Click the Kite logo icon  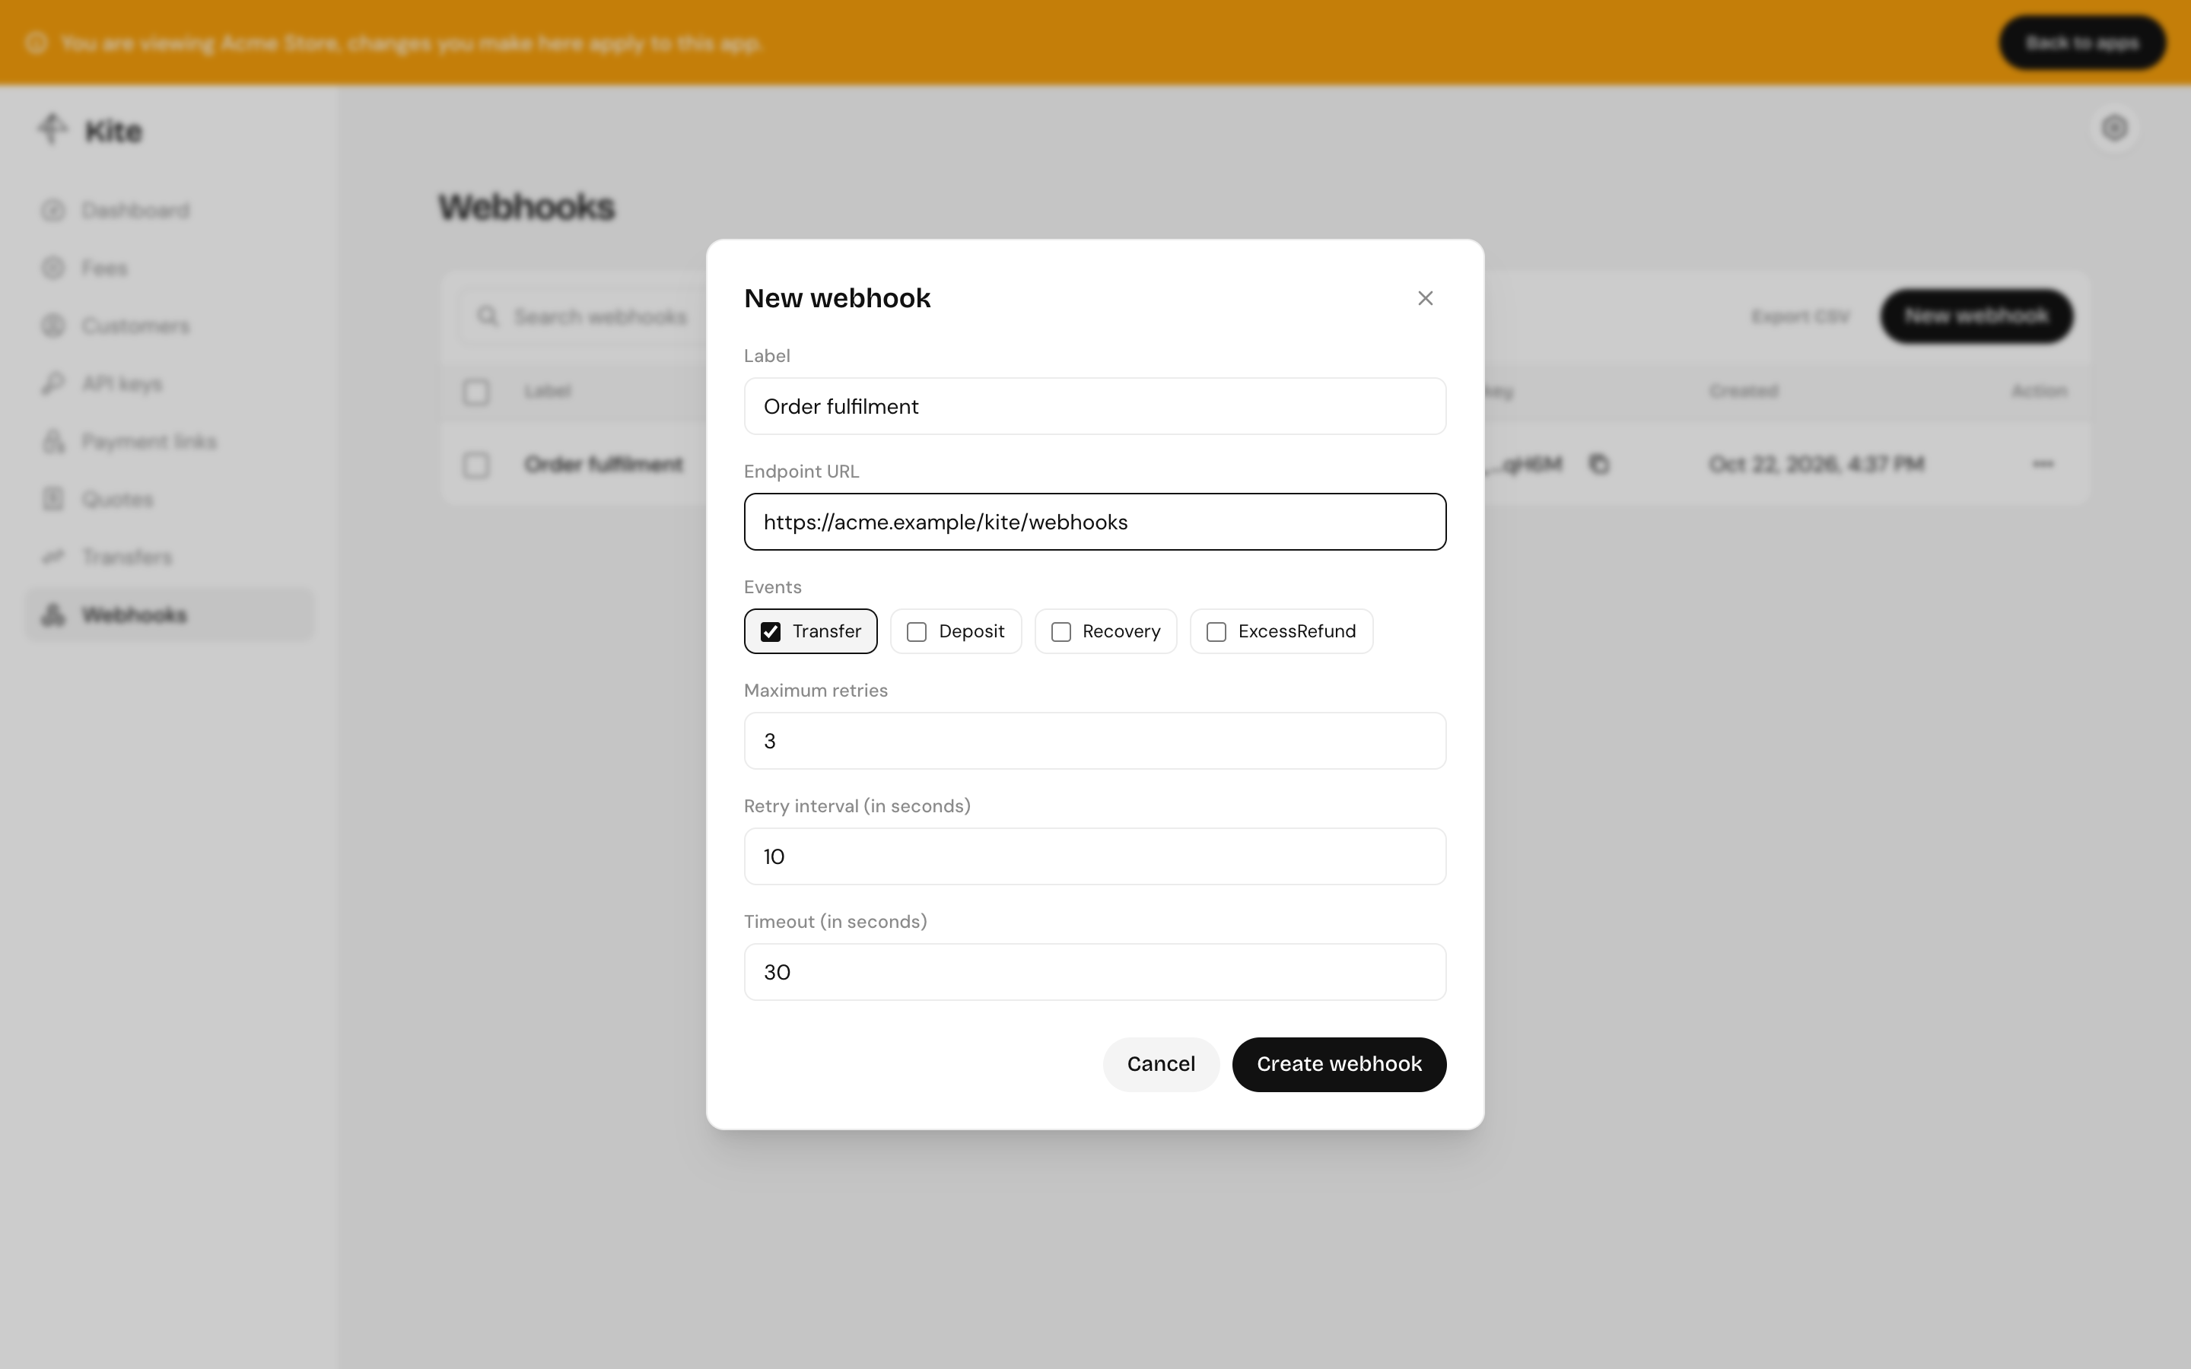tap(52, 129)
